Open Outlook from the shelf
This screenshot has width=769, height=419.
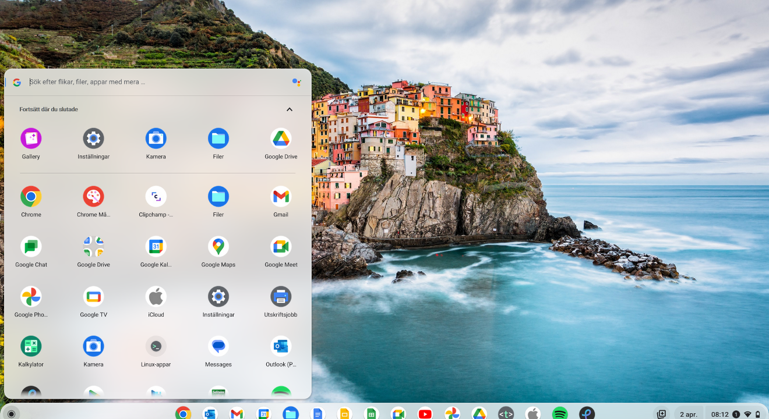click(210, 414)
